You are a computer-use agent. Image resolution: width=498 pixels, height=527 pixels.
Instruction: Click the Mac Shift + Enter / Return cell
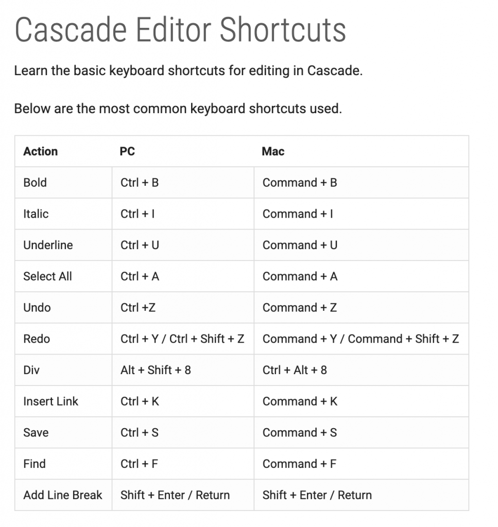pyautogui.click(x=361, y=495)
